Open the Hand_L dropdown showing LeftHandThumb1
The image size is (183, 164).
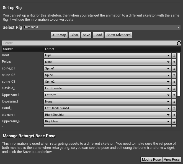click(107, 108)
